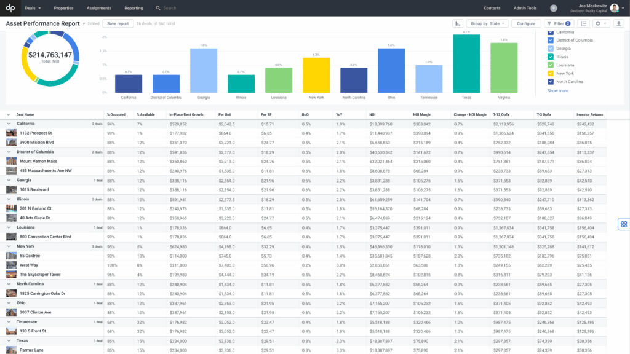
Task: Collapse all groups via header chevron
Action: pyautogui.click(x=9, y=114)
